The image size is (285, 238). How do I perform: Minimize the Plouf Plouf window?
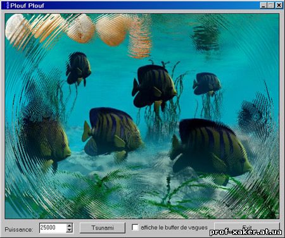click(263, 5)
